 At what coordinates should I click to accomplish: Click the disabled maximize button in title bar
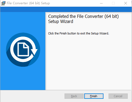tap(113, 3)
